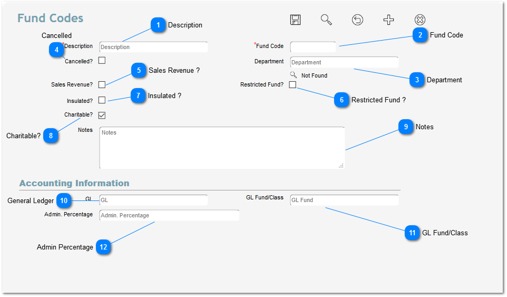507x297 pixels.
Task: Uncheck the Charitable? checkbox
Action: 102,115
